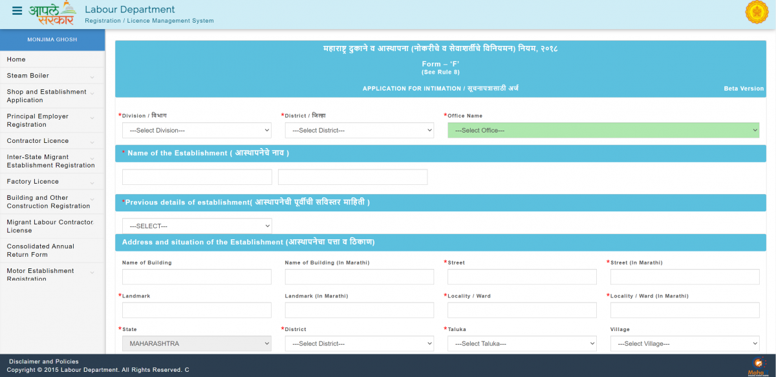776x377 pixels.
Task: Click the Landmark input field
Action: tap(197, 310)
